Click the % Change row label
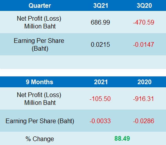This screenshot has width=166, height=145. pos(40,139)
